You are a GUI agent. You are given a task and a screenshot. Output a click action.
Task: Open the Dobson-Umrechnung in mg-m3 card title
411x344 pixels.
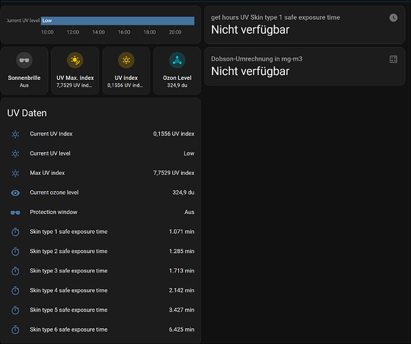[x=257, y=59]
